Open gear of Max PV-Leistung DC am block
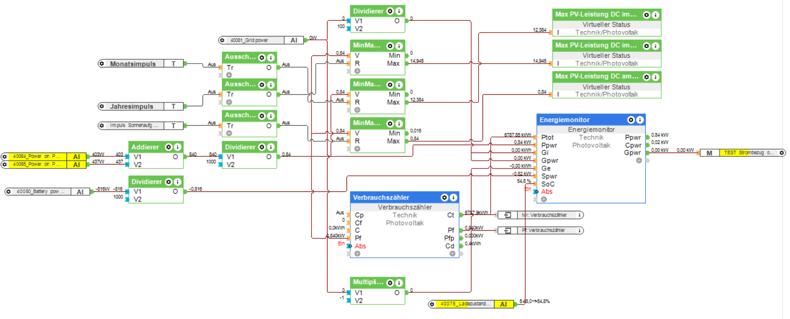This screenshot has width=790, height=319. click(647, 77)
